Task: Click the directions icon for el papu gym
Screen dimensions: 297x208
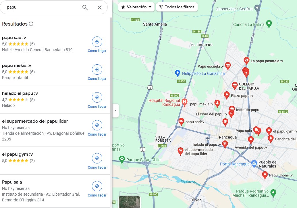Action: [97, 158]
